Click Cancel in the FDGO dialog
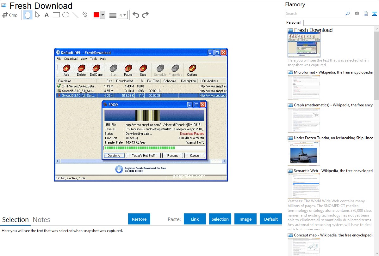The height and width of the screenshot is (256, 379). click(x=195, y=156)
